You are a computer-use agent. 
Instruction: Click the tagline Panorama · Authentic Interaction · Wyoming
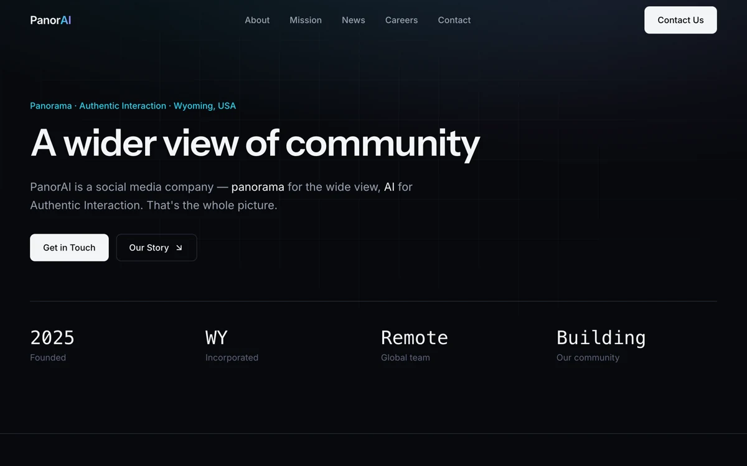point(133,106)
